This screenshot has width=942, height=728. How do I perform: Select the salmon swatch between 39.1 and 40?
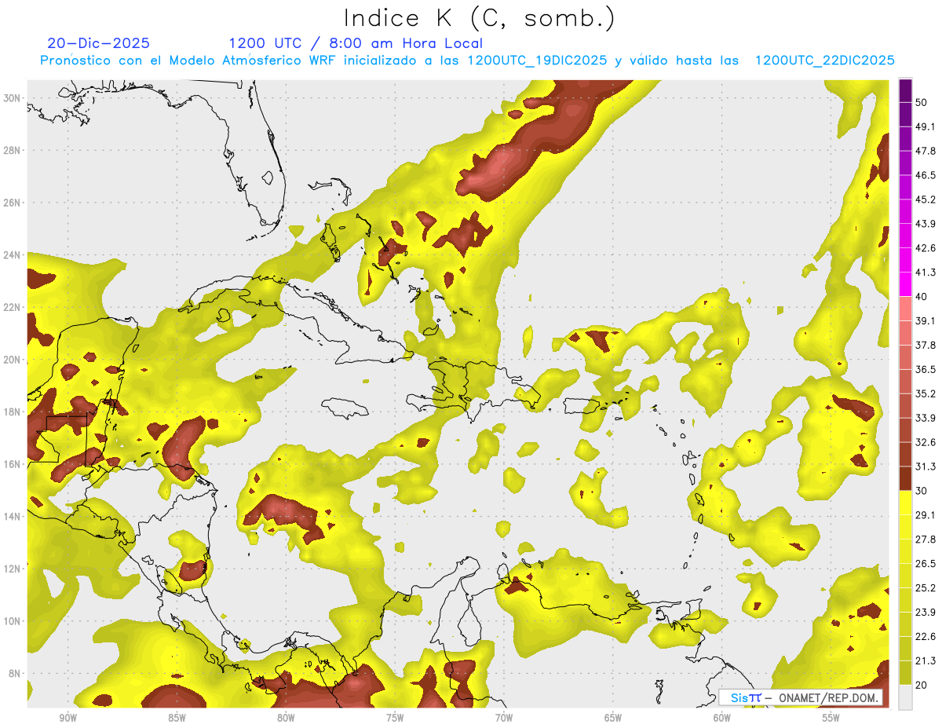[x=905, y=309]
